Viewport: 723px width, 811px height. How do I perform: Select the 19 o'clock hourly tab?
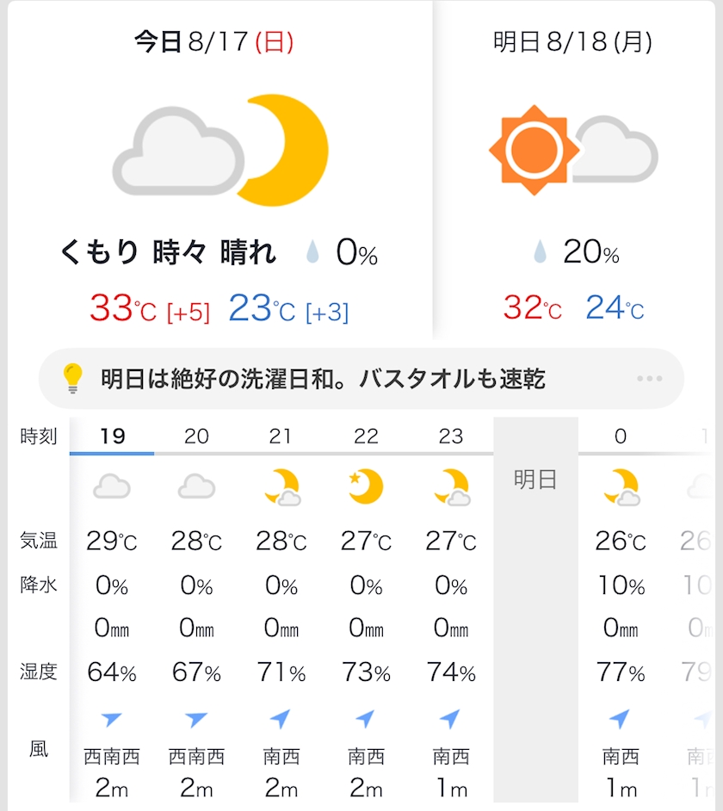[x=112, y=436]
